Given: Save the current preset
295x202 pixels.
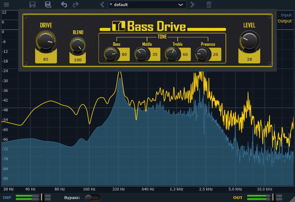Looking at the screenshot, I should (32, 4).
